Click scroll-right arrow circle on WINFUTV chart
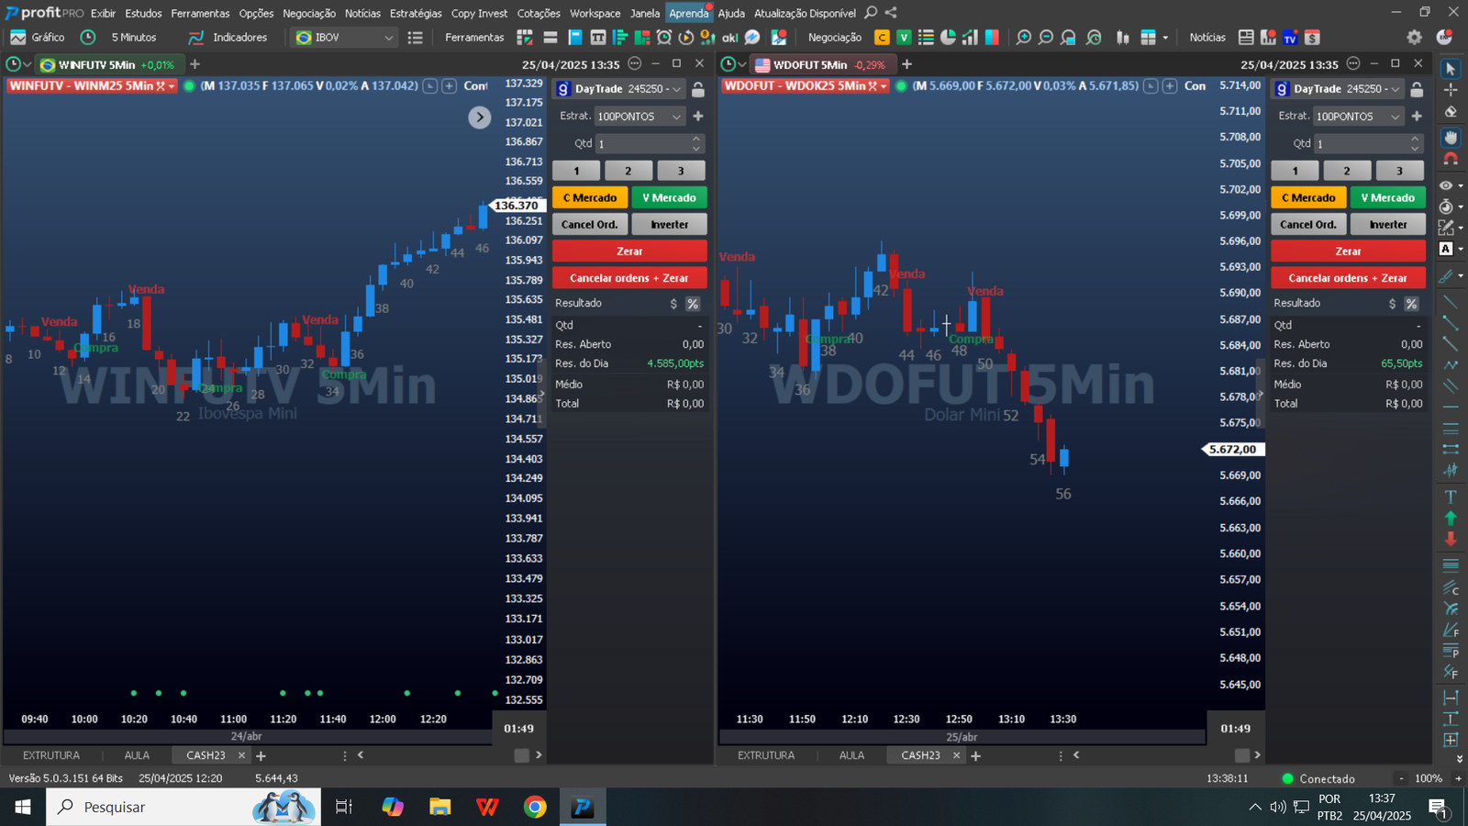The width and height of the screenshot is (1468, 826). click(x=480, y=117)
